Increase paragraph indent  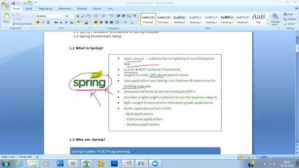123,16
